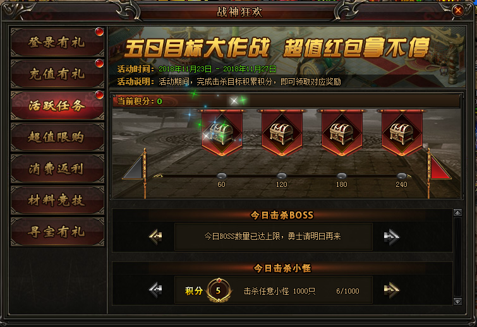477x327 pixels.
Task: Open the 登录有礼 tab
Action: 57,42
